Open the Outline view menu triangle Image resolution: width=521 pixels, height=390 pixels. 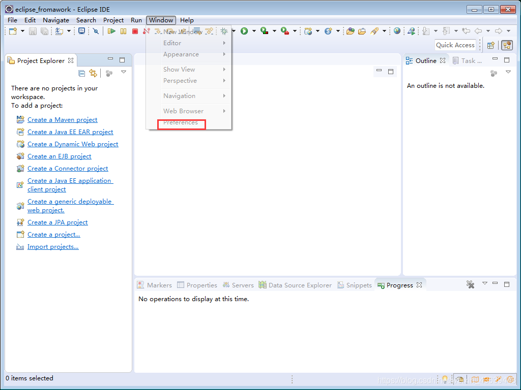(x=508, y=72)
